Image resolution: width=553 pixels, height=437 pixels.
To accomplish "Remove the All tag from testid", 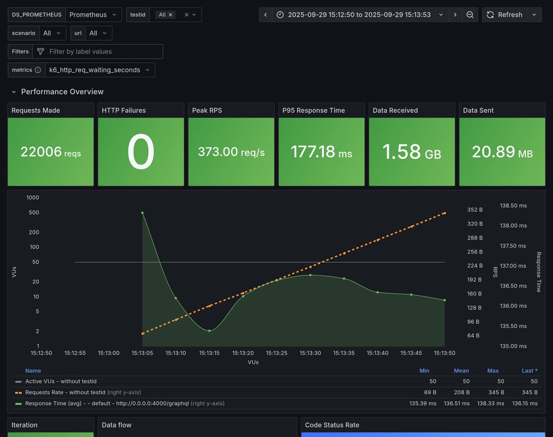I will (x=170, y=15).
